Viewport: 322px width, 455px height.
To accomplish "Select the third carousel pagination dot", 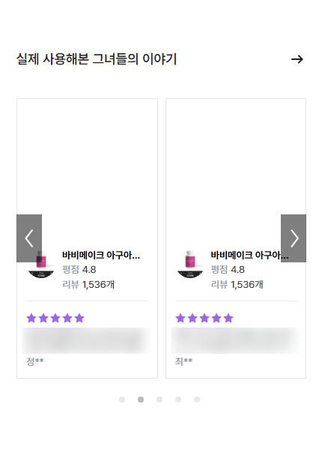I will [x=160, y=400].
